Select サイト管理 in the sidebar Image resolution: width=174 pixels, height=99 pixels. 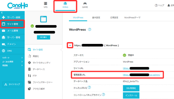point(12,24)
